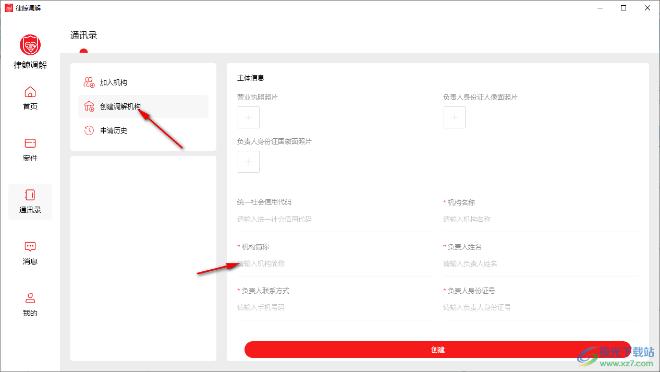Click the 统一社会信用代码 input field
660x372 pixels.
(x=334, y=220)
